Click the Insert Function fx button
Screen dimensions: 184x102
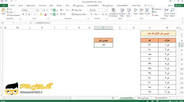click(31, 23)
